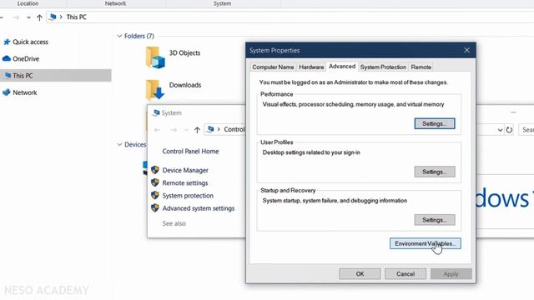Select Network in navigation pane
The image size is (534, 300).
25,92
